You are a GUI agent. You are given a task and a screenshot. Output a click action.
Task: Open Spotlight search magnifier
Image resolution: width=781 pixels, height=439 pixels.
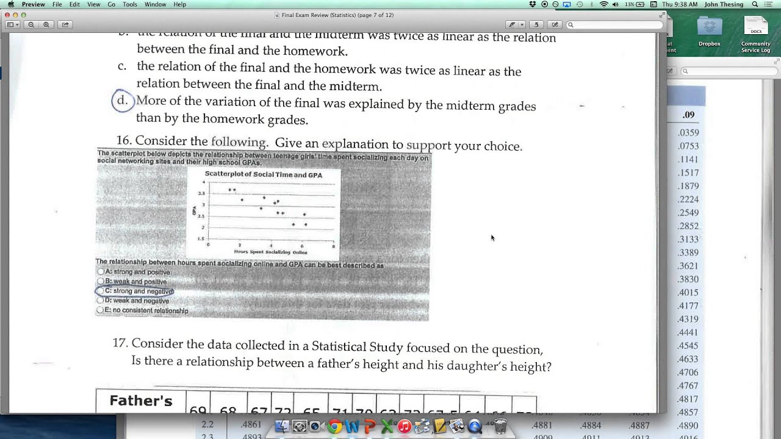pyautogui.click(x=755, y=4)
